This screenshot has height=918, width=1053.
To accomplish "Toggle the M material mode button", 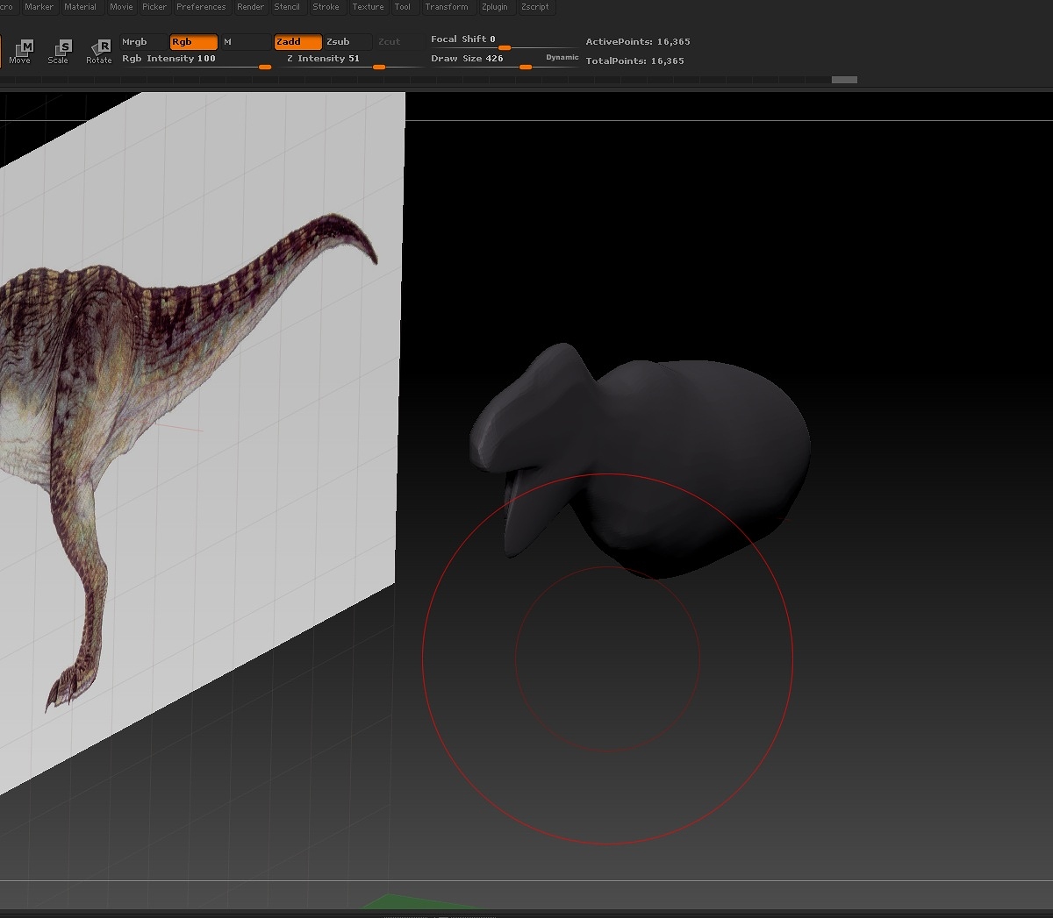I will 245,42.
